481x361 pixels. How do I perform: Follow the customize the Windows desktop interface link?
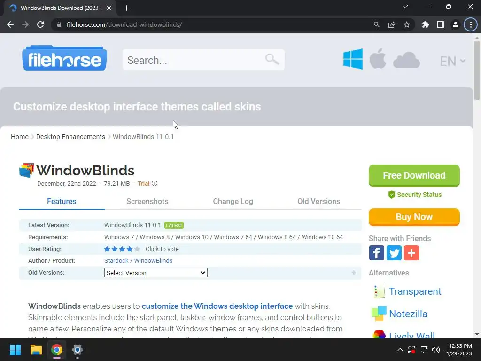[217, 306]
